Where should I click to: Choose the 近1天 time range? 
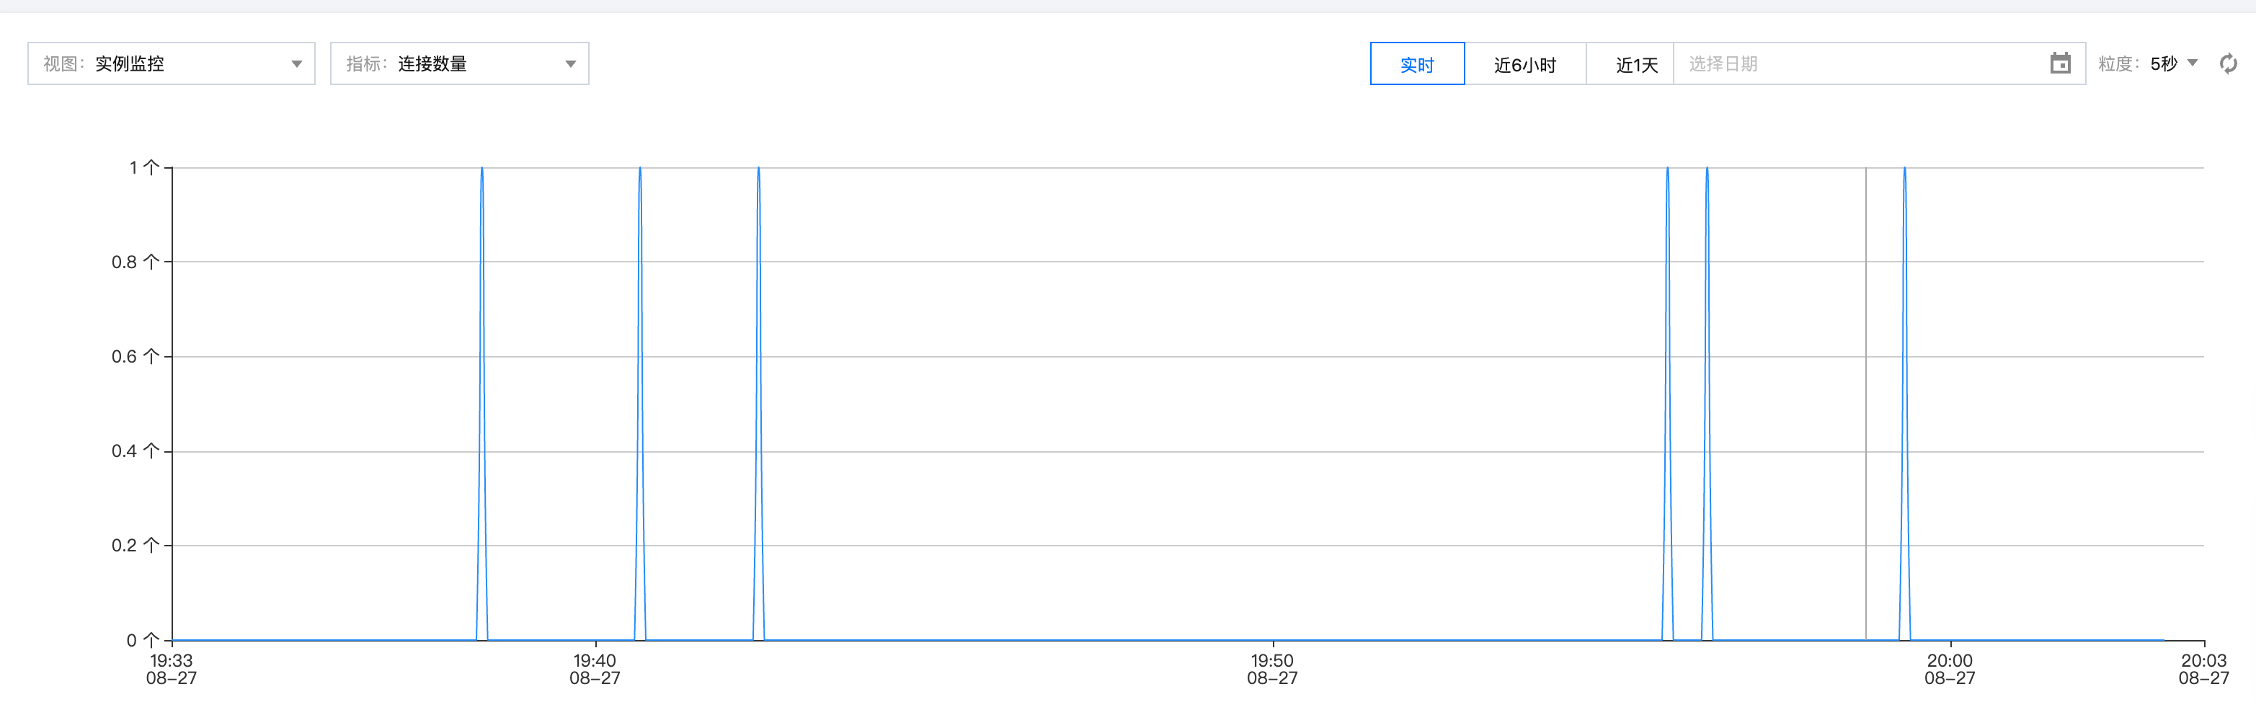[1636, 65]
